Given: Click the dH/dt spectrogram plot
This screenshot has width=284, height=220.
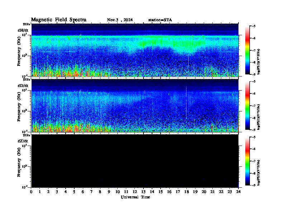Looking at the screenshot, I should [135, 50].
